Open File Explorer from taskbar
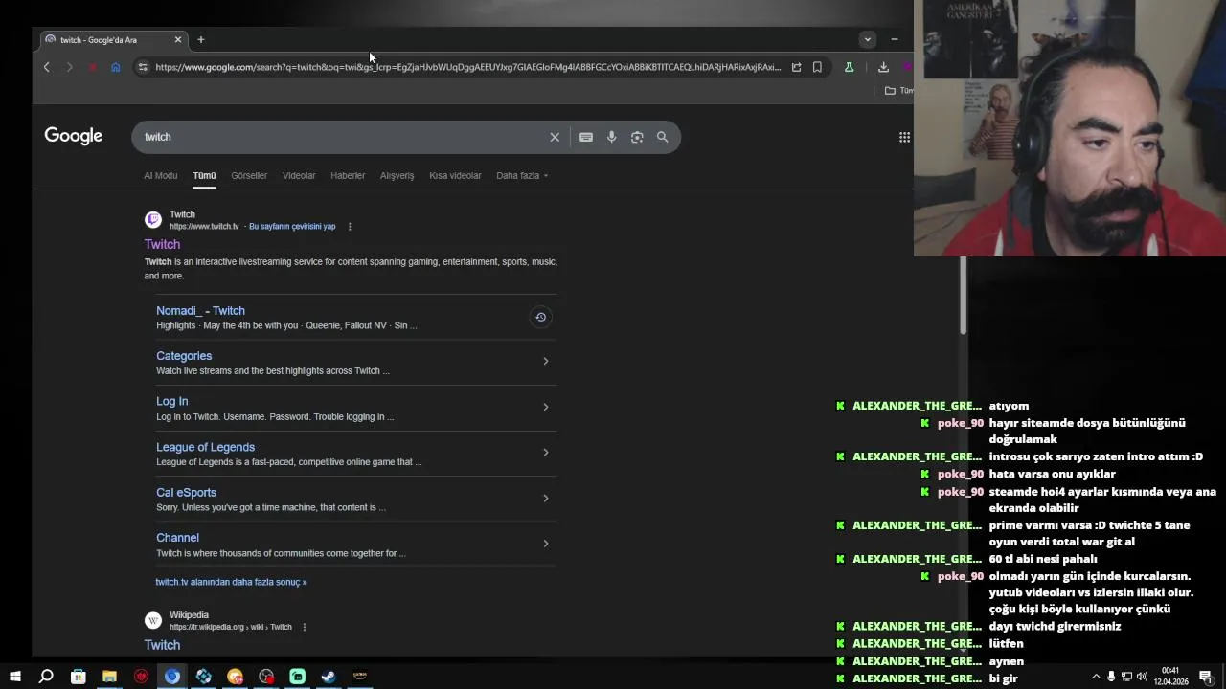 click(109, 677)
